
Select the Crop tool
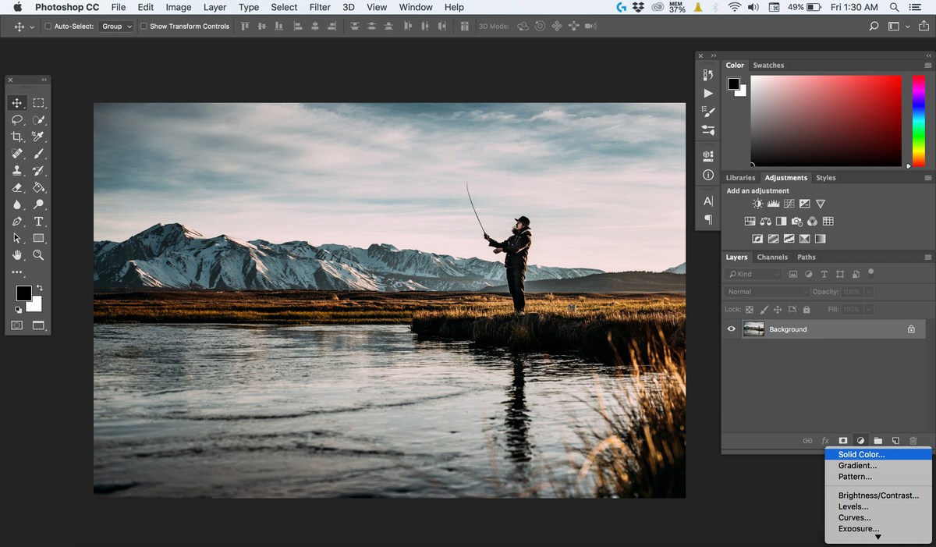point(16,137)
